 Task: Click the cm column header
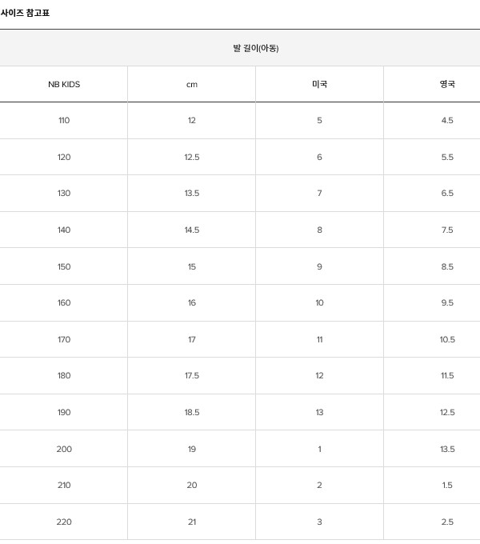pyautogui.click(x=191, y=84)
